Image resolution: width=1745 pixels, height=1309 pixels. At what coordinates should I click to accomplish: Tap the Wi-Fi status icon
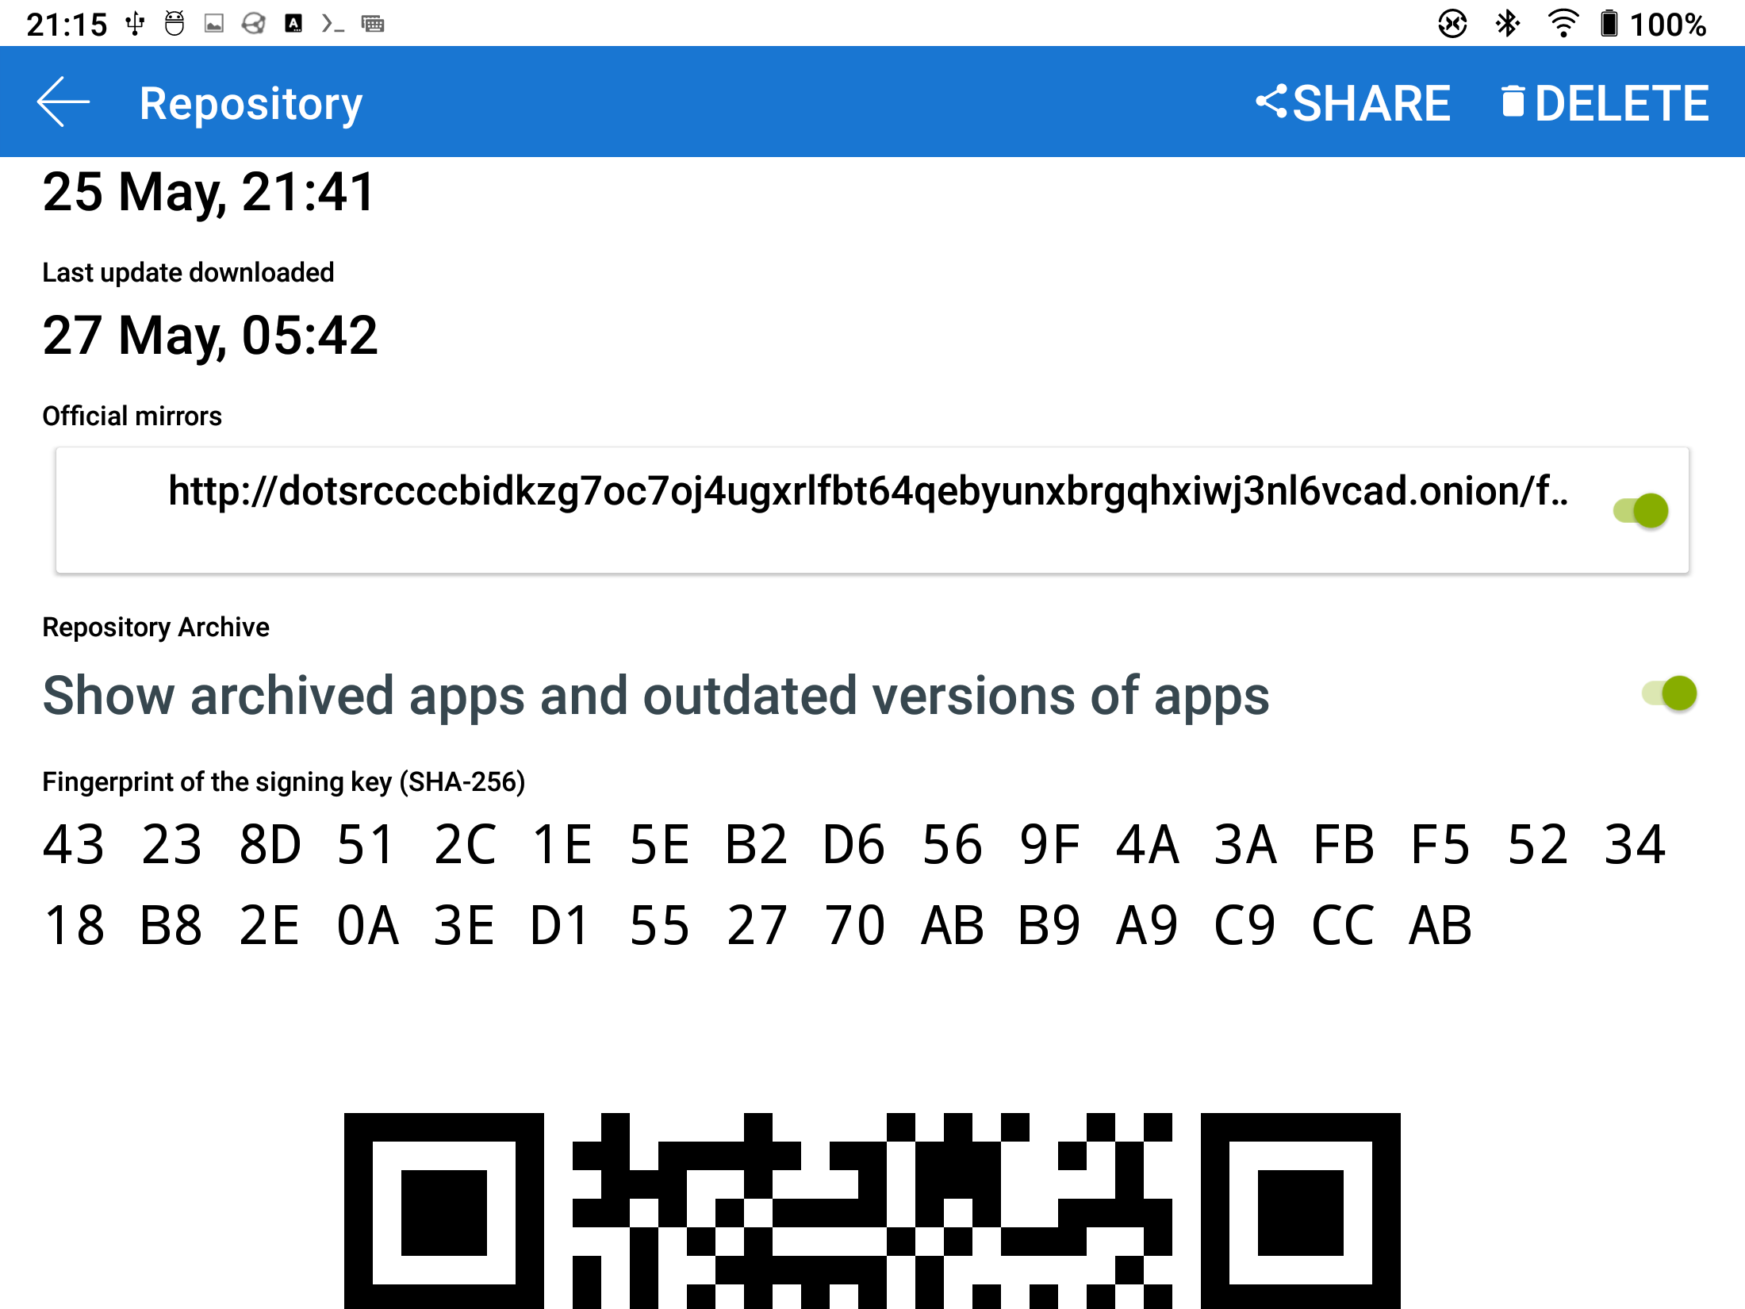click(1563, 24)
